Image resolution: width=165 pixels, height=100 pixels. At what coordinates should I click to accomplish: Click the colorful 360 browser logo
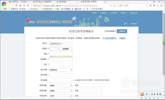4,4
